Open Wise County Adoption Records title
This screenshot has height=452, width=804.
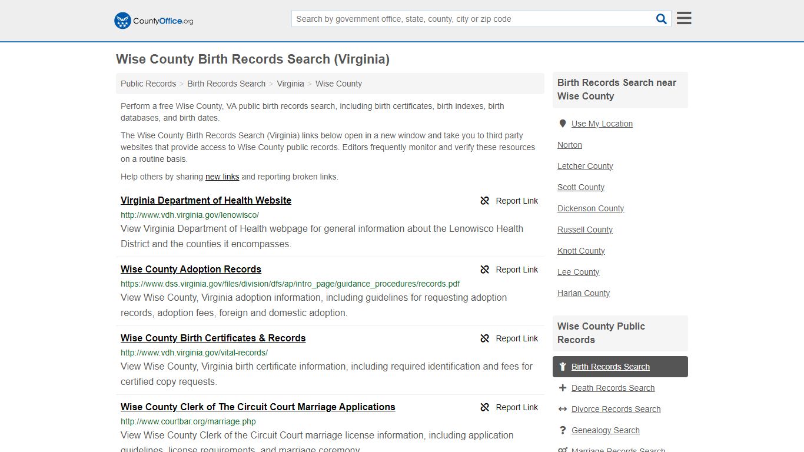pyautogui.click(x=191, y=269)
